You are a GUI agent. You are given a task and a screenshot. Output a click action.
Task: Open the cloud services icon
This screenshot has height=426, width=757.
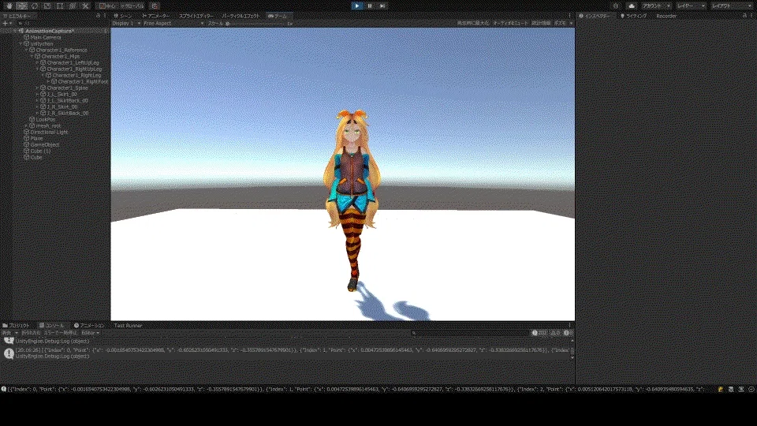[x=632, y=6]
